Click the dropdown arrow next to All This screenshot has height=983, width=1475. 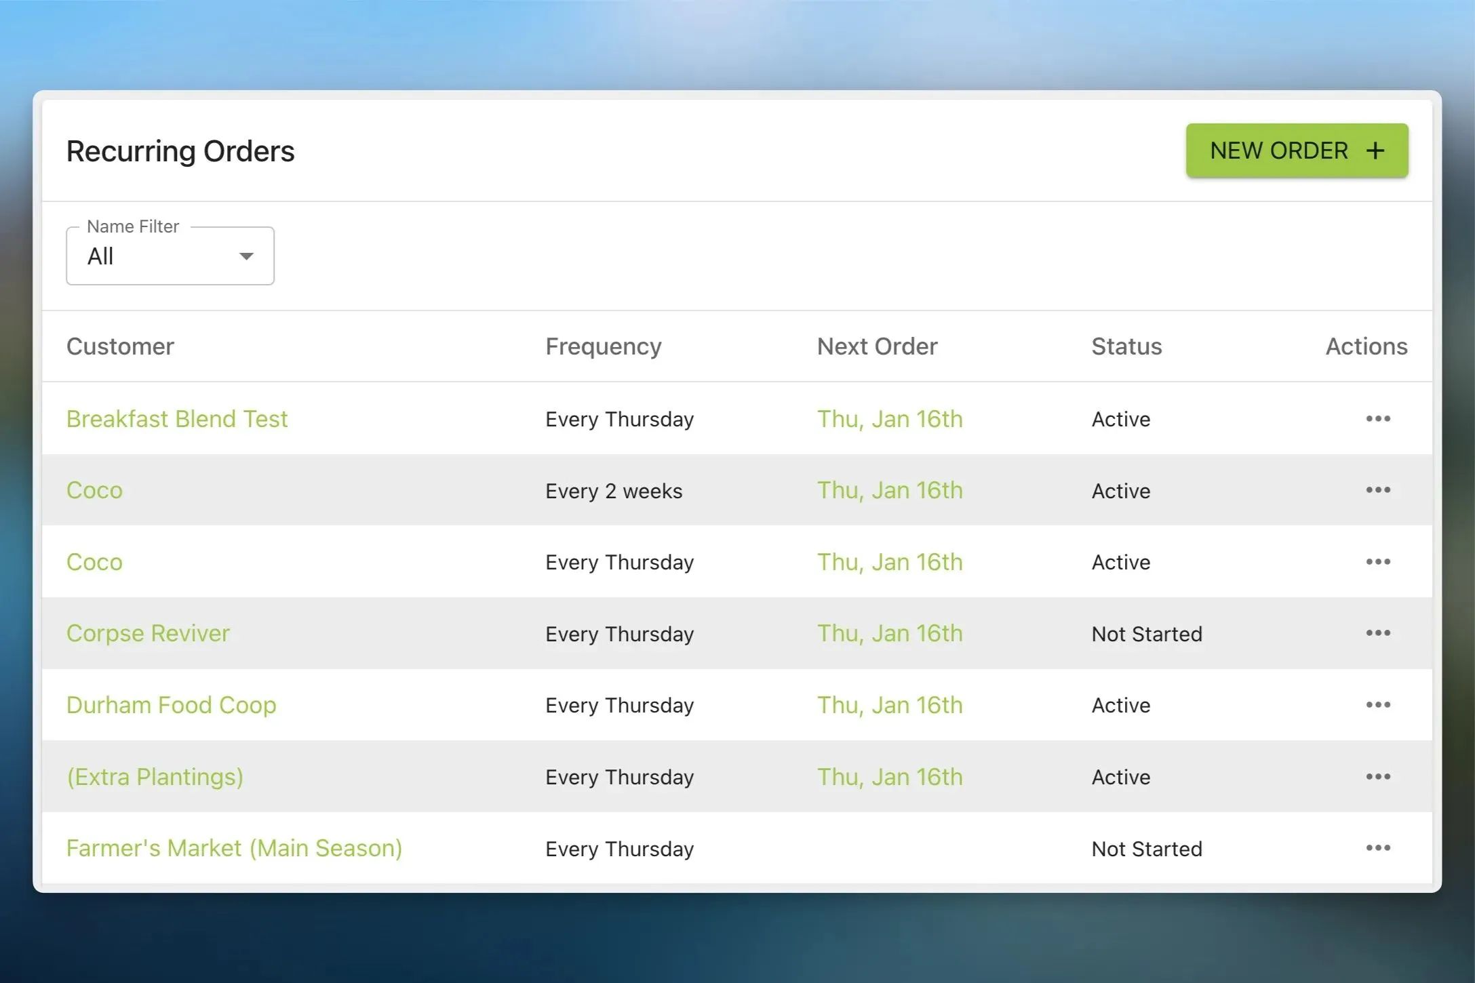point(246,256)
